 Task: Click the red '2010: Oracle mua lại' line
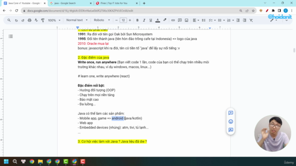click(93, 43)
